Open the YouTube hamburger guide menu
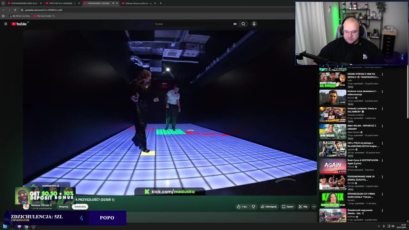 tap(5, 24)
